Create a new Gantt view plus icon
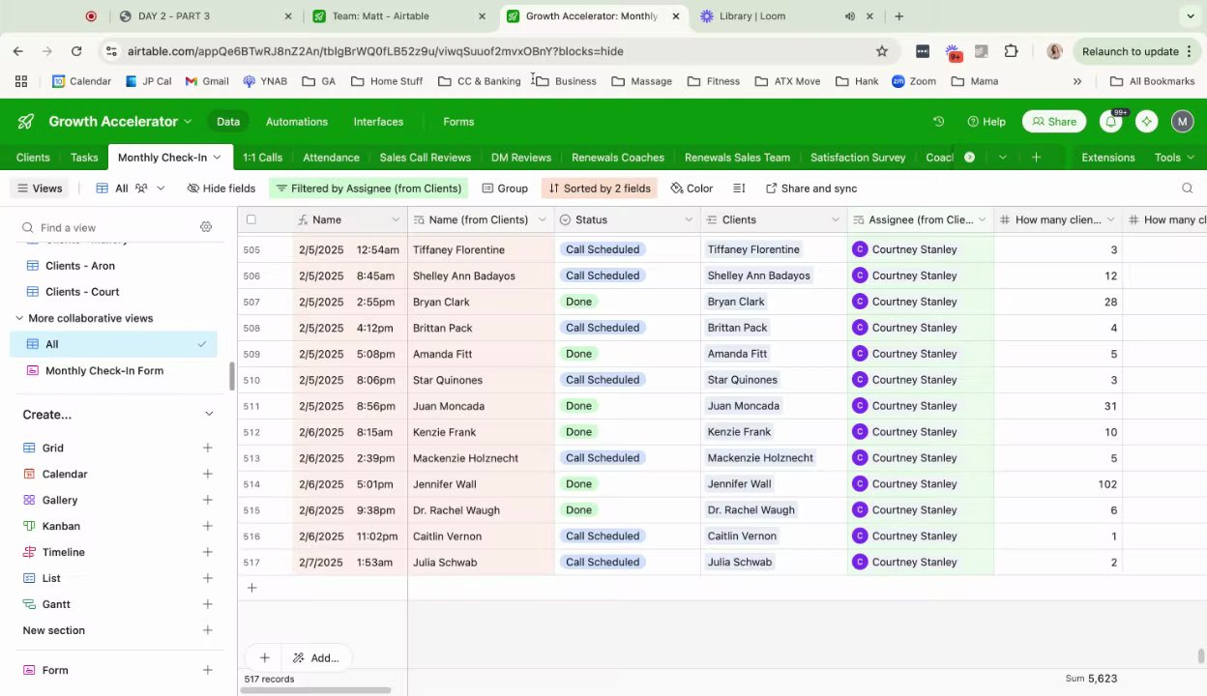 (x=207, y=605)
